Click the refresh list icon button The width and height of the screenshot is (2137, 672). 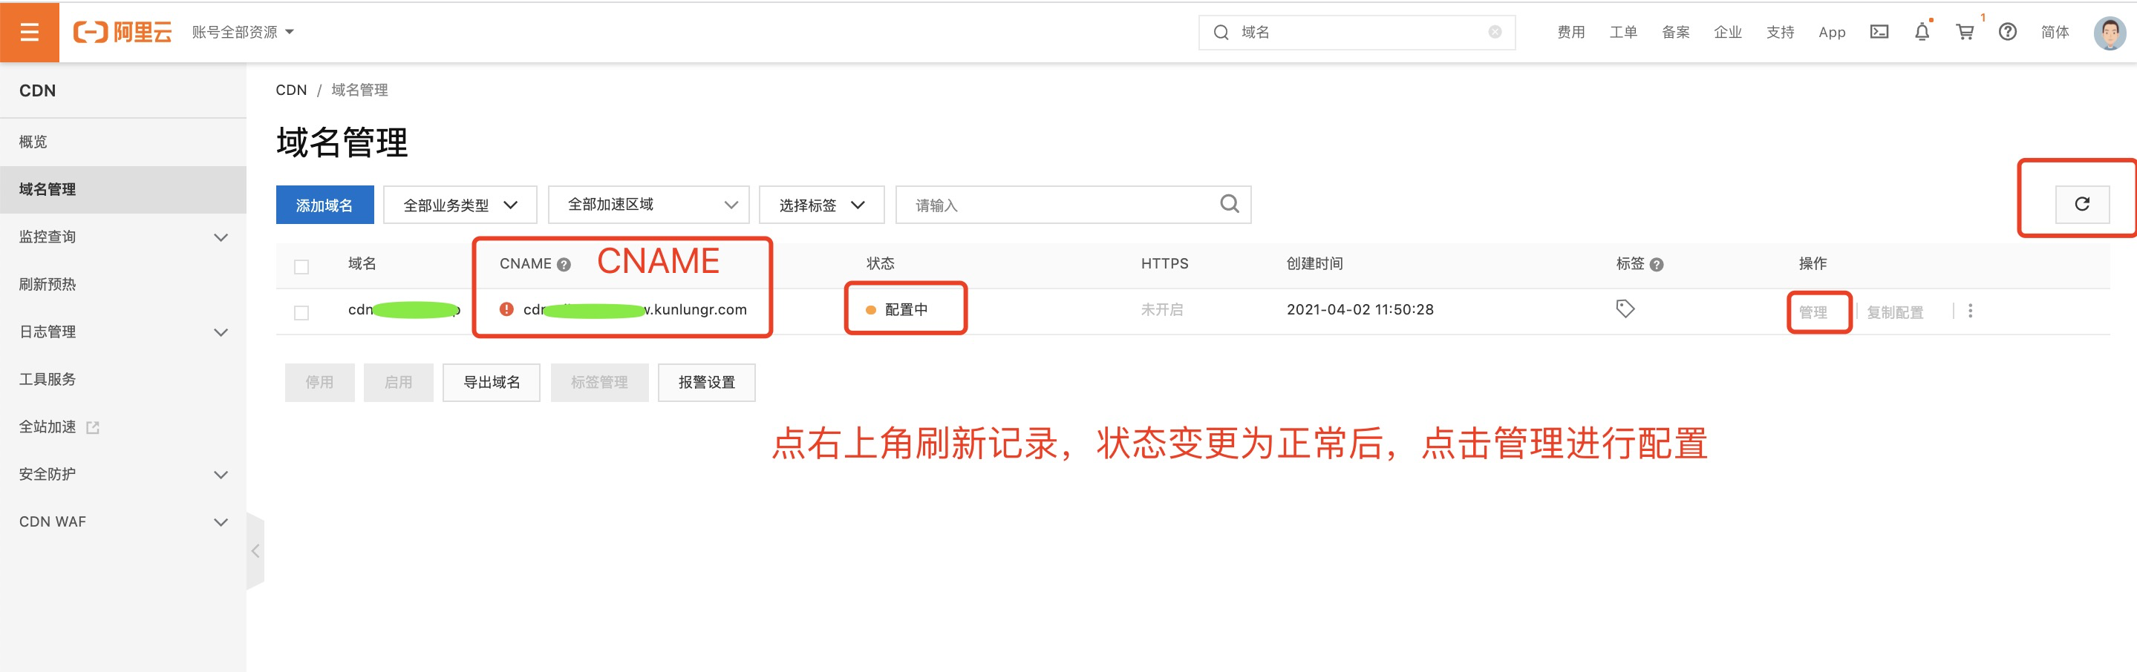(x=2081, y=204)
